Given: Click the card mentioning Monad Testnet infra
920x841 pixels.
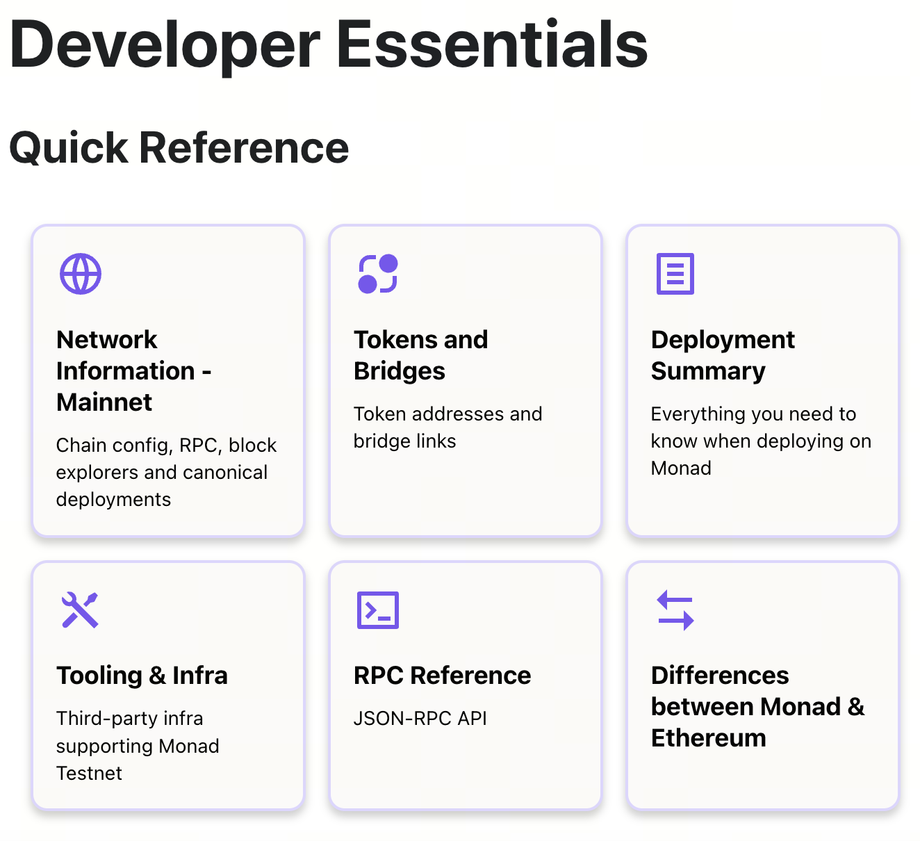Looking at the screenshot, I should click(x=167, y=685).
